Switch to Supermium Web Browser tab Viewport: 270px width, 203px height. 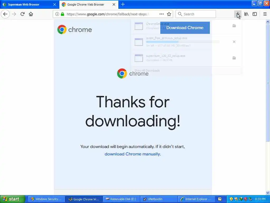coord(30,4)
